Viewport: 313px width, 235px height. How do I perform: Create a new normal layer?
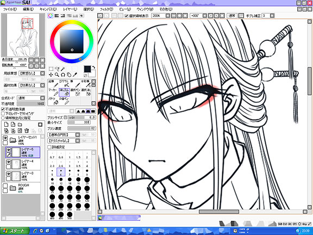[x=6, y=125]
